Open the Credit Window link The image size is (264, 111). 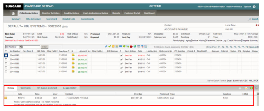234,41
